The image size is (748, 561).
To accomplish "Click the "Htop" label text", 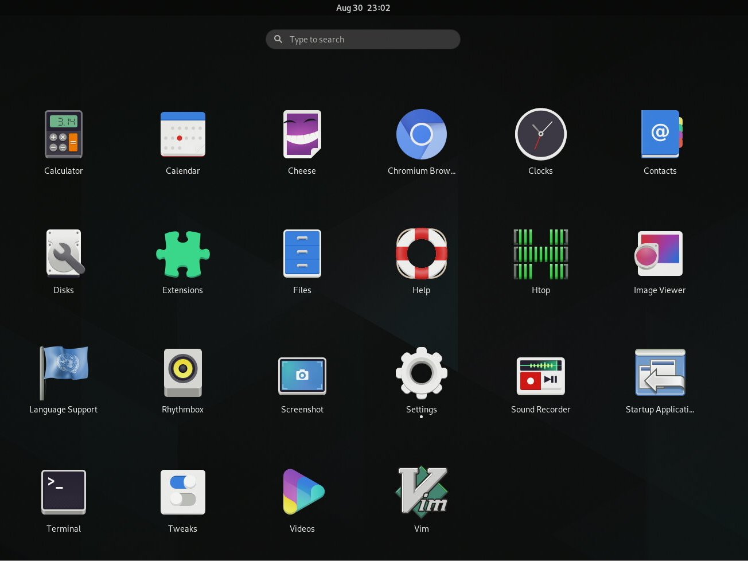I will [541, 290].
